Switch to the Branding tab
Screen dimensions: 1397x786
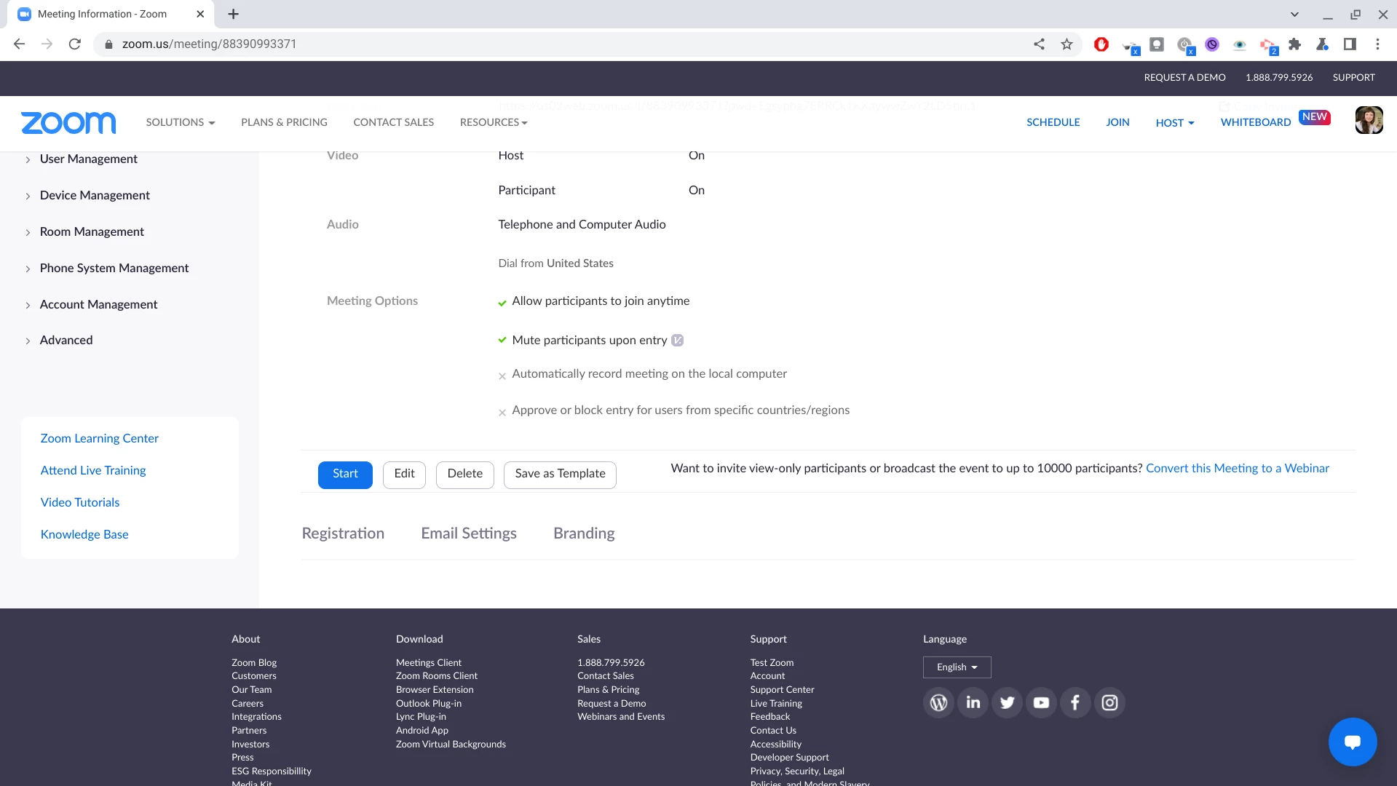tap(584, 533)
